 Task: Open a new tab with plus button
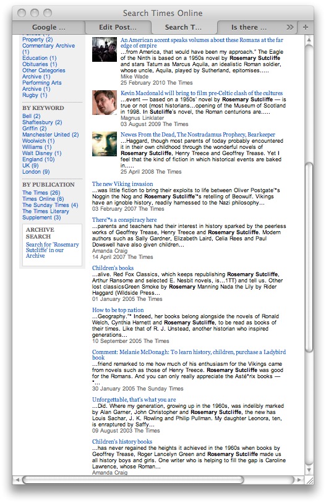tap(306, 27)
